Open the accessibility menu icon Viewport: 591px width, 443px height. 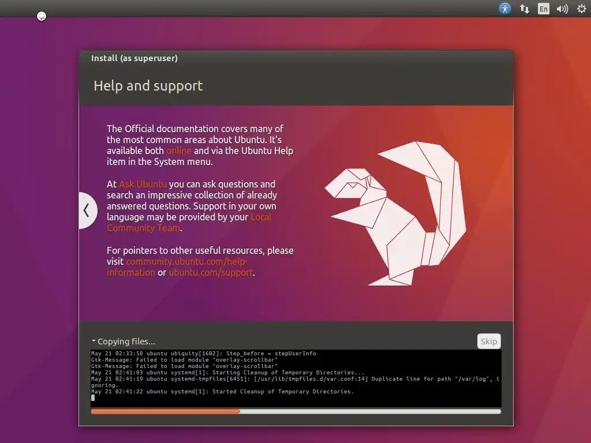[504, 8]
